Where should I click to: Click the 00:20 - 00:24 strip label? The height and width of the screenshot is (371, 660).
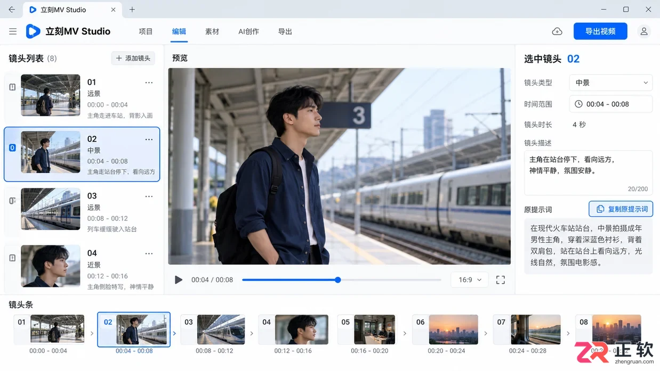point(446,351)
